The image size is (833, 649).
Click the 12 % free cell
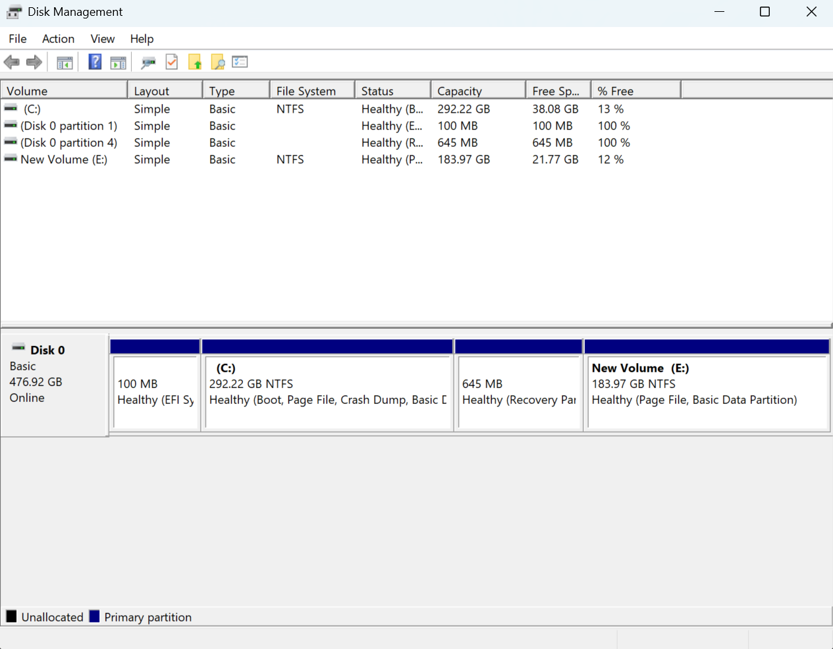point(610,159)
